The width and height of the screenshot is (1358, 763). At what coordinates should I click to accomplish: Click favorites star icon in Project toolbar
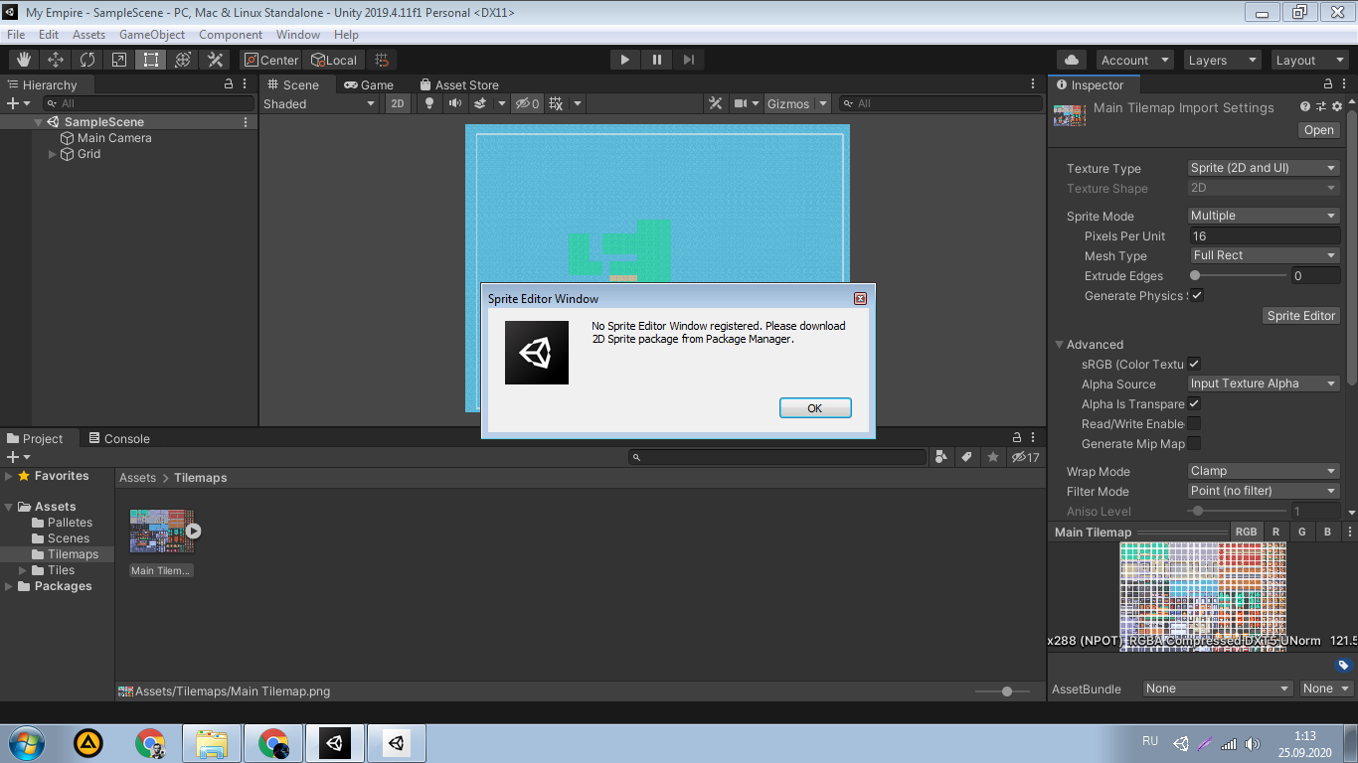point(992,457)
